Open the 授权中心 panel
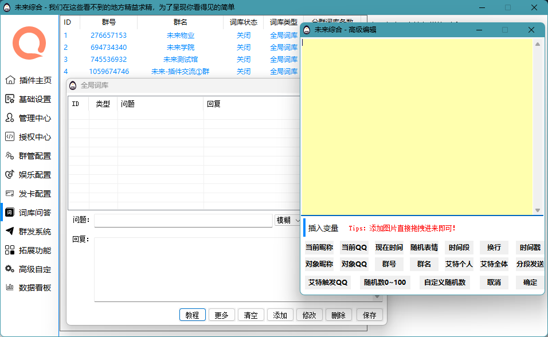 [29, 136]
